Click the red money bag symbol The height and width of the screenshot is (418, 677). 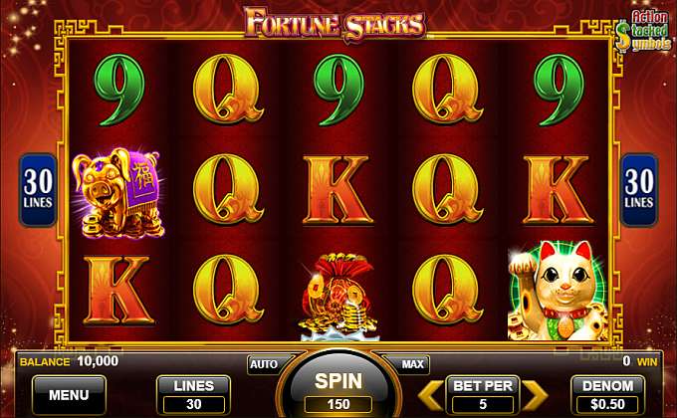tap(338, 297)
